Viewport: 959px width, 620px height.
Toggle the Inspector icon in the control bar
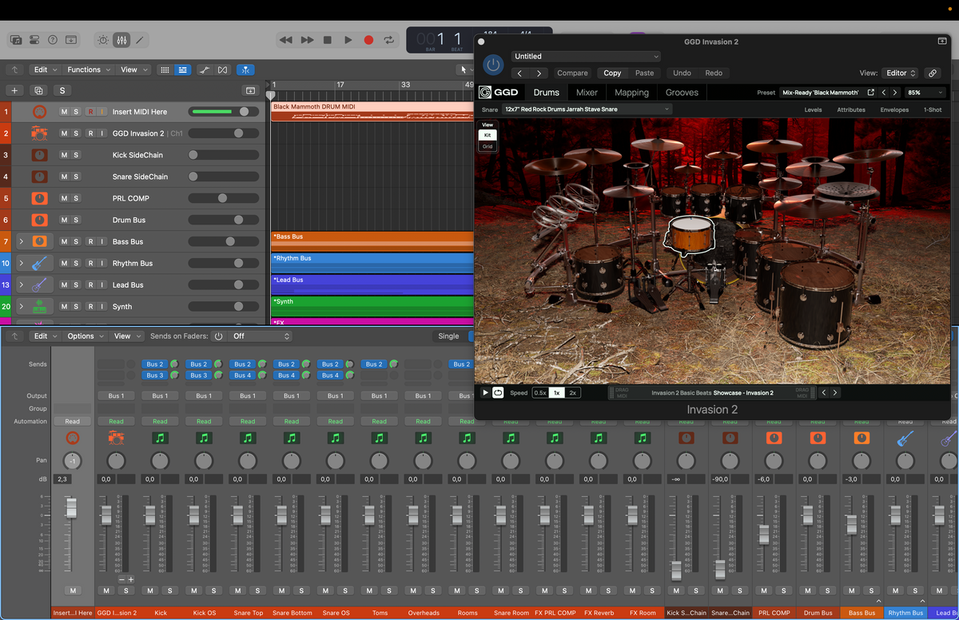pyautogui.click(x=34, y=39)
